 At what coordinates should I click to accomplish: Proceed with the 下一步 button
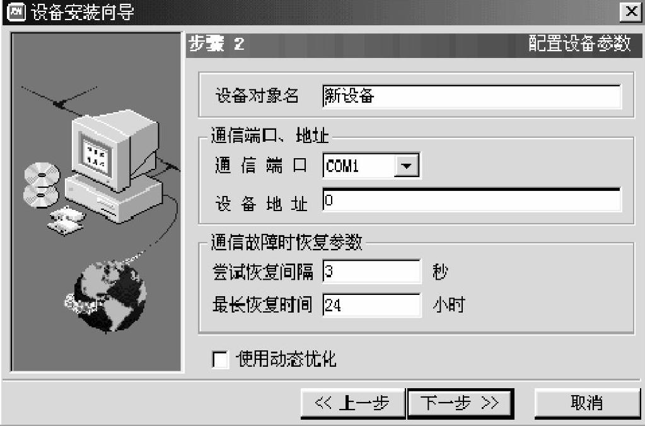(x=460, y=403)
